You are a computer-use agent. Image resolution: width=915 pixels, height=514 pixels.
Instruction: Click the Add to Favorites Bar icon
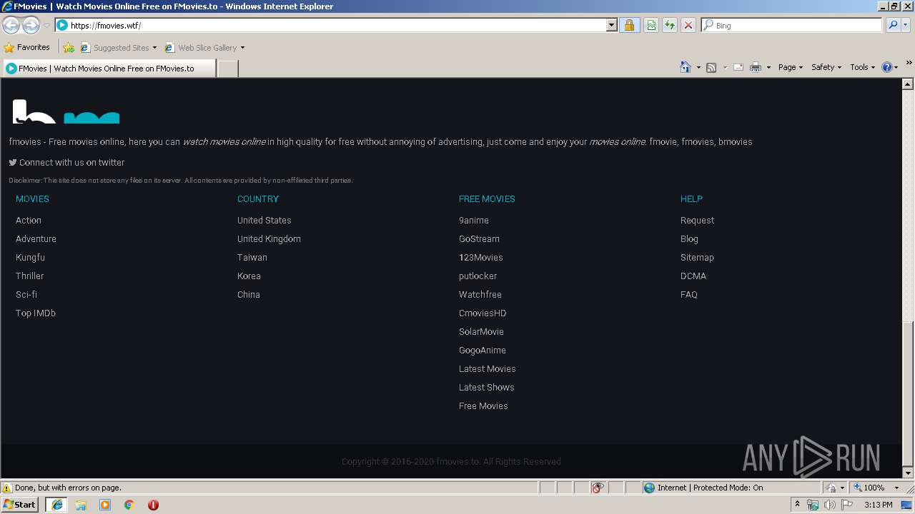(69, 48)
